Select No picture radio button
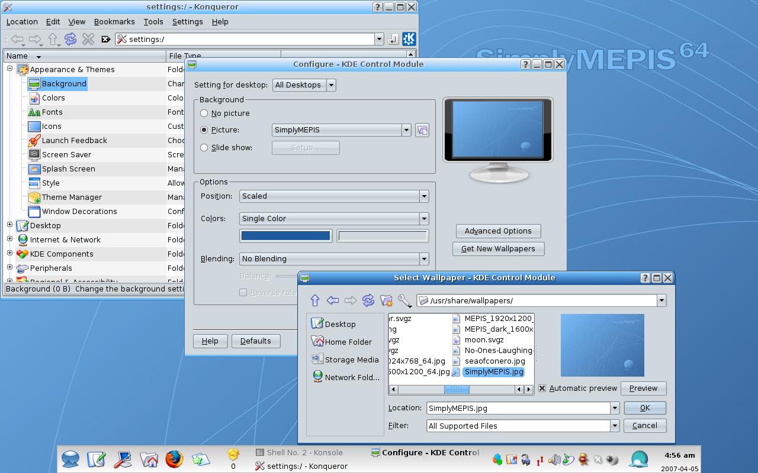Image resolution: width=758 pixels, height=473 pixels. [x=204, y=114]
